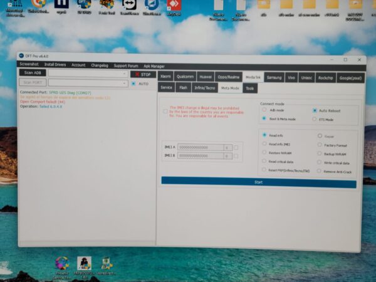The image size is (376, 282).
Task: Select the Read info radio button
Action: 264,135
